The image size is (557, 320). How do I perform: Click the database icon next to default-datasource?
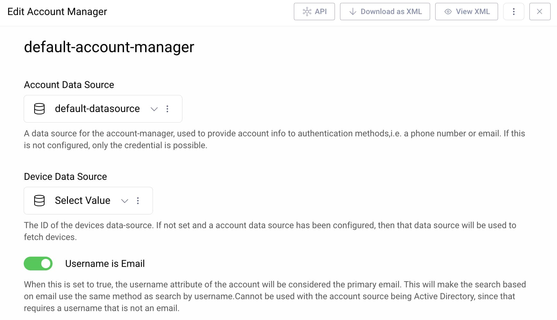(x=39, y=109)
